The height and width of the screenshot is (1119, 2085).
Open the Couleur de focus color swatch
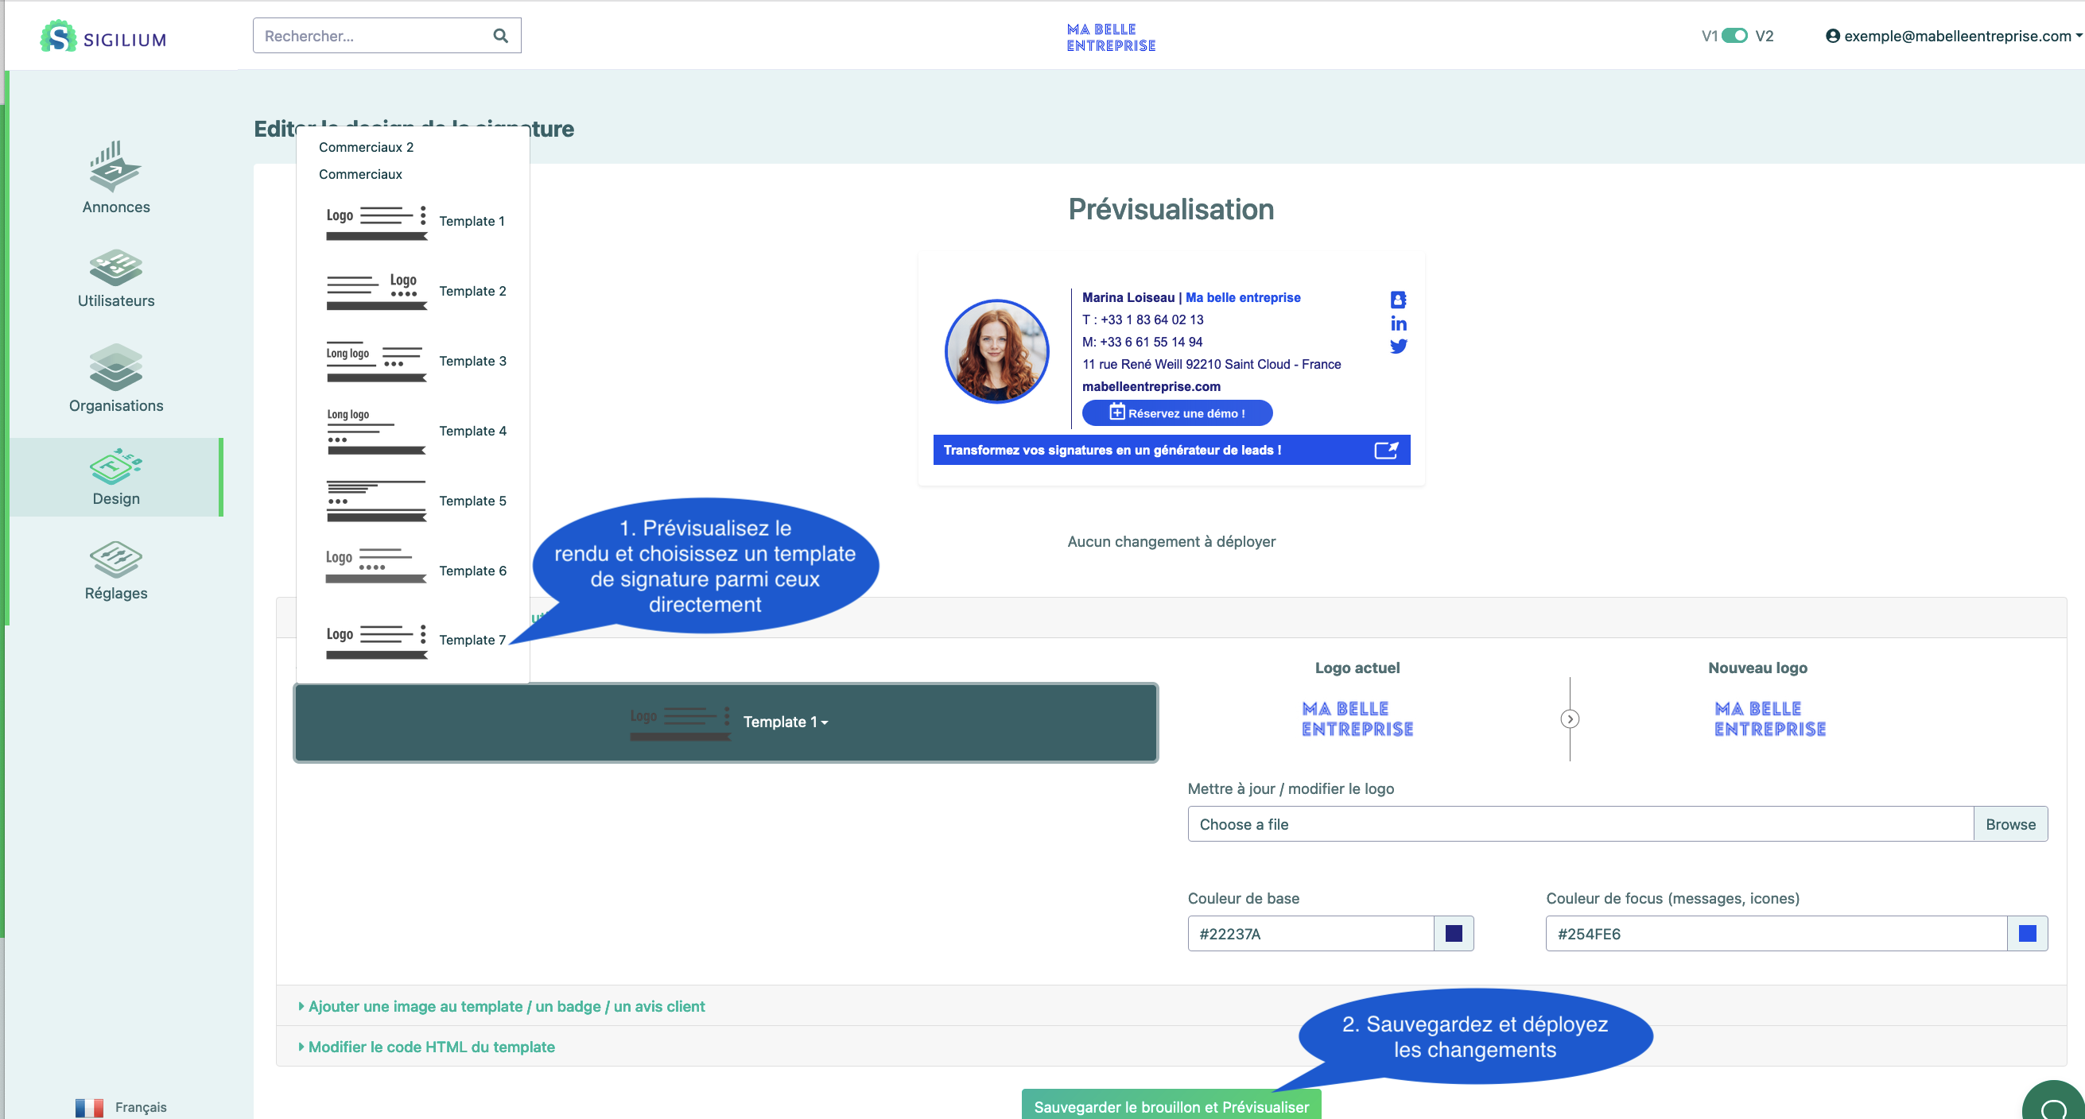(2027, 933)
